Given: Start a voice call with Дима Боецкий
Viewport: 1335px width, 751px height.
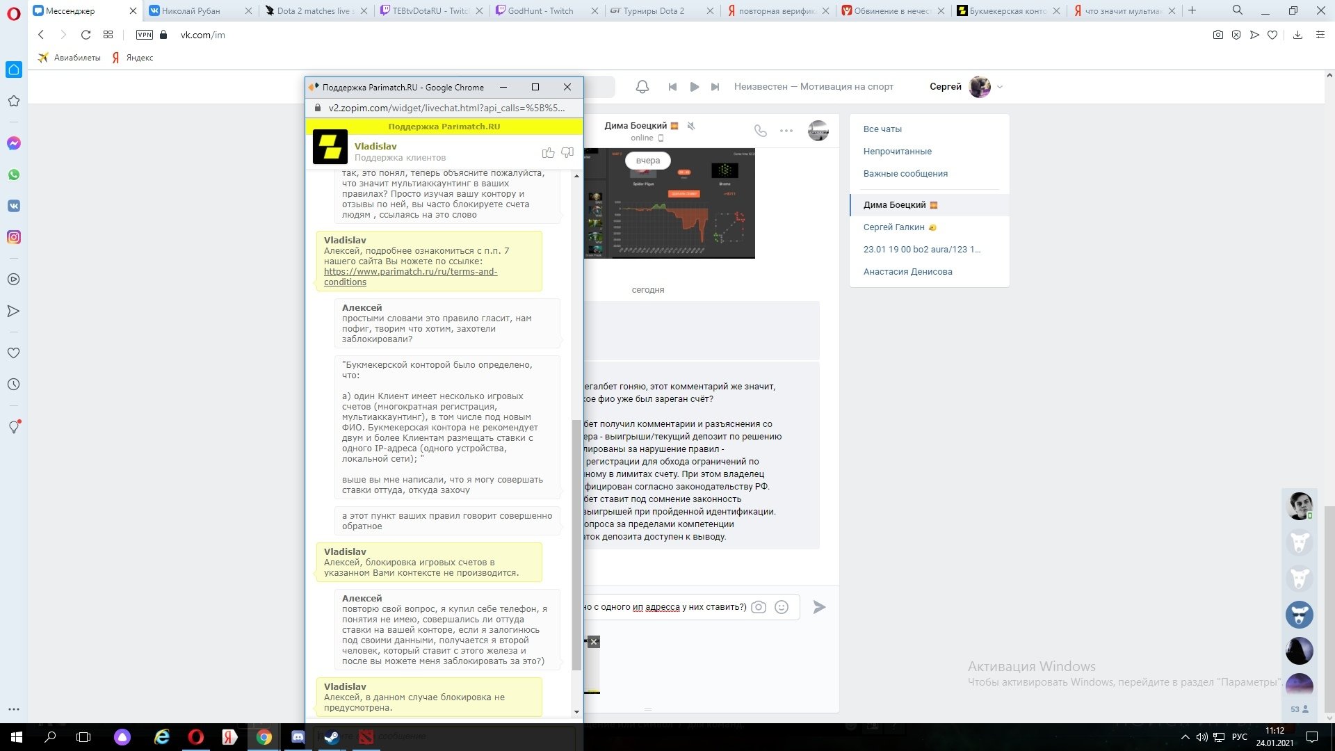Looking at the screenshot, I should (x=761, y=130).
